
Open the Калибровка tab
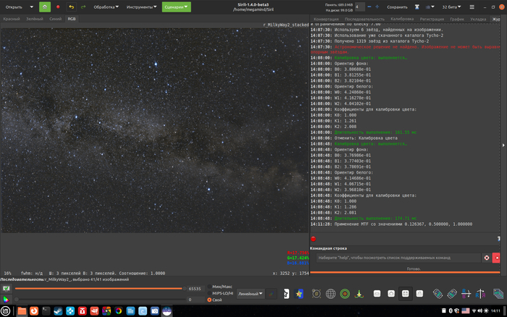[401, 18]
